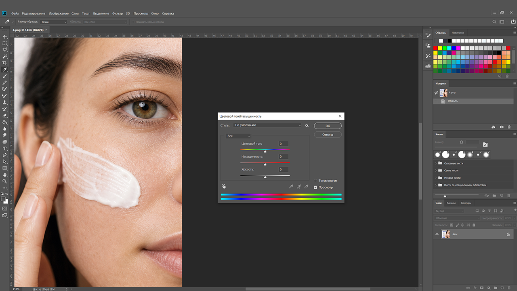The image size is (517, 291).
Task: Click the foreground color swatch in toolbar
Action: pyautogui.click(x=4, y=199)
